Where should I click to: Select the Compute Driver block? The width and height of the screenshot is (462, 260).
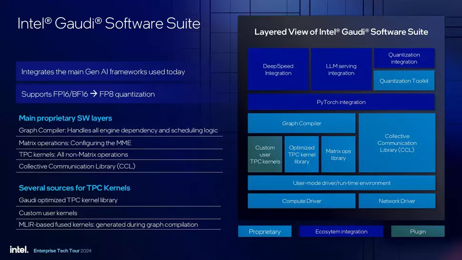point(301,201)
